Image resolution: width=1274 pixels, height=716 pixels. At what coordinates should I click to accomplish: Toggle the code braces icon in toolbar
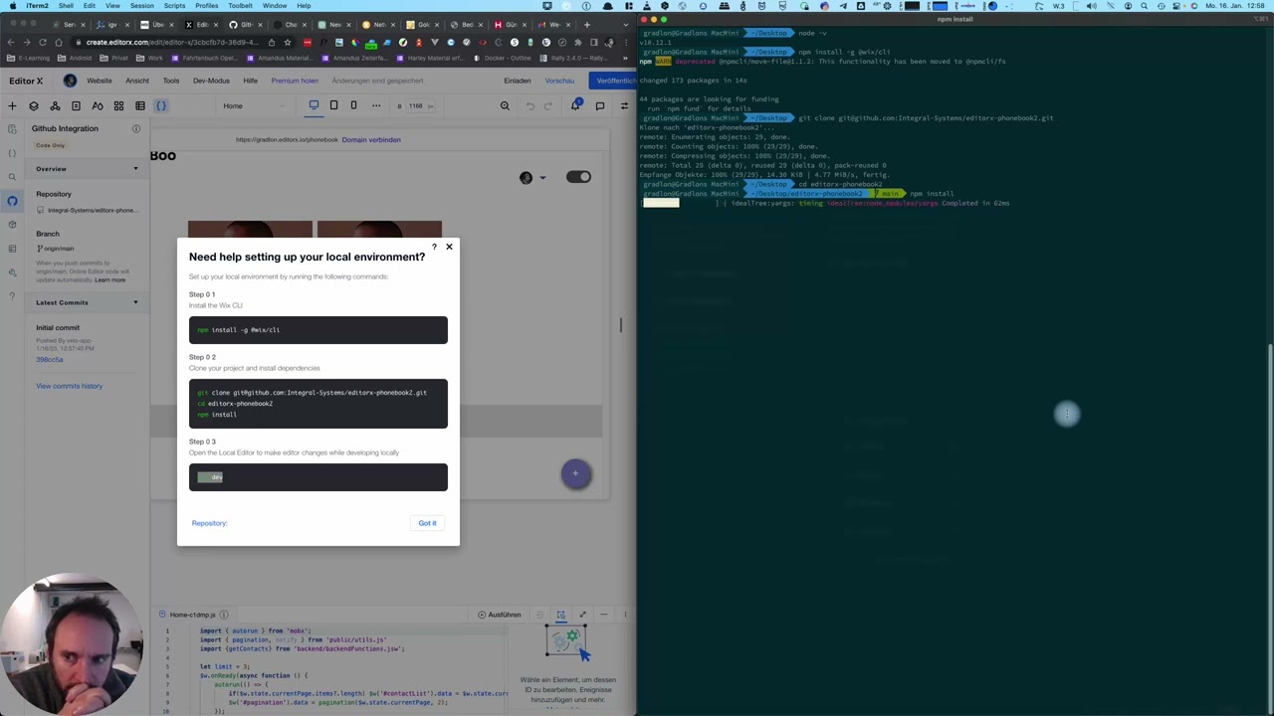coord(161,105)
